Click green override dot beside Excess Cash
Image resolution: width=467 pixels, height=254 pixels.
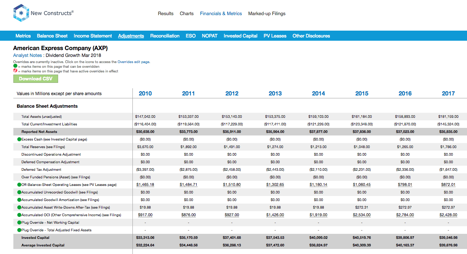[x=19, y=139]
